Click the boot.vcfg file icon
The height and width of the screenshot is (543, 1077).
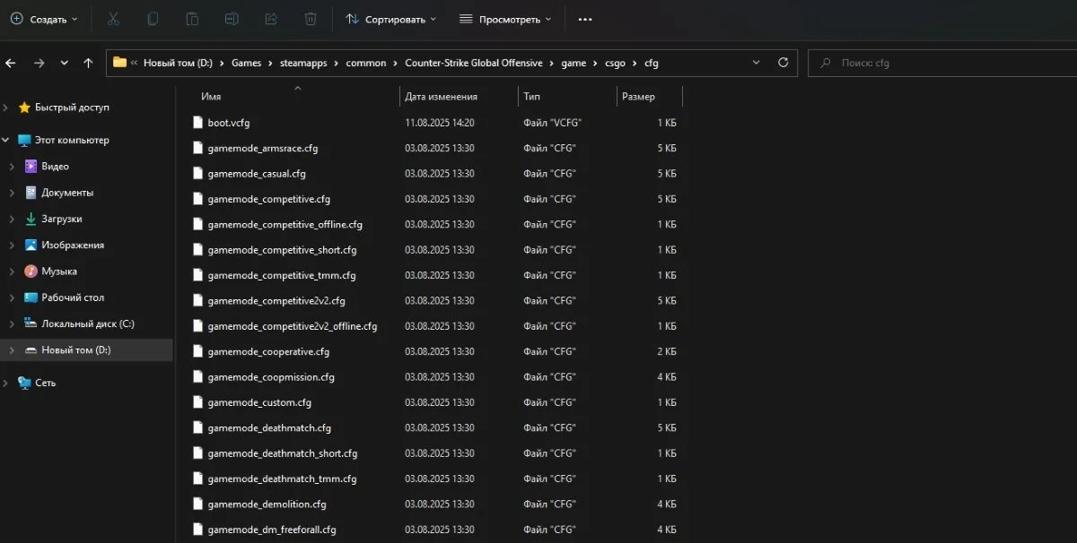(198, 122)
